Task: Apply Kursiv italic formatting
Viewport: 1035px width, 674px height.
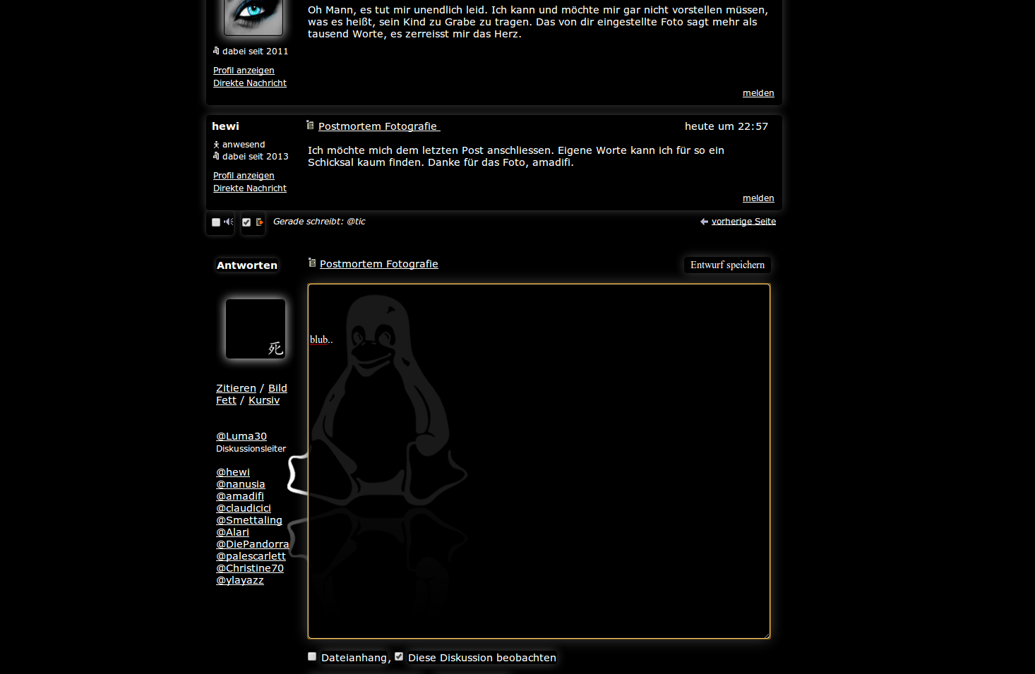Action: tap(264, 400)
